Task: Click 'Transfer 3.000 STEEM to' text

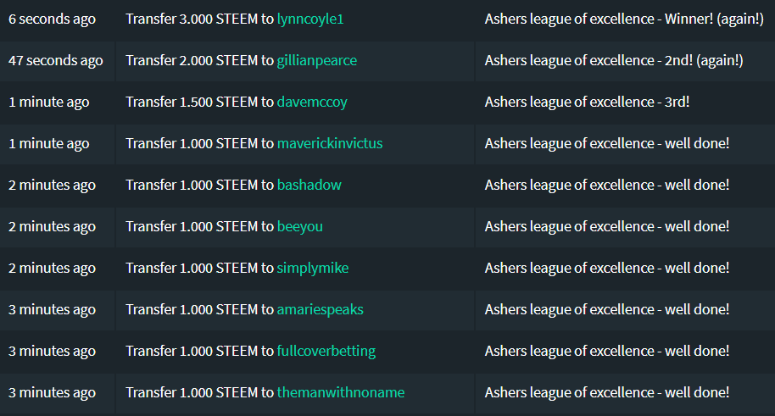Action: 199,19
